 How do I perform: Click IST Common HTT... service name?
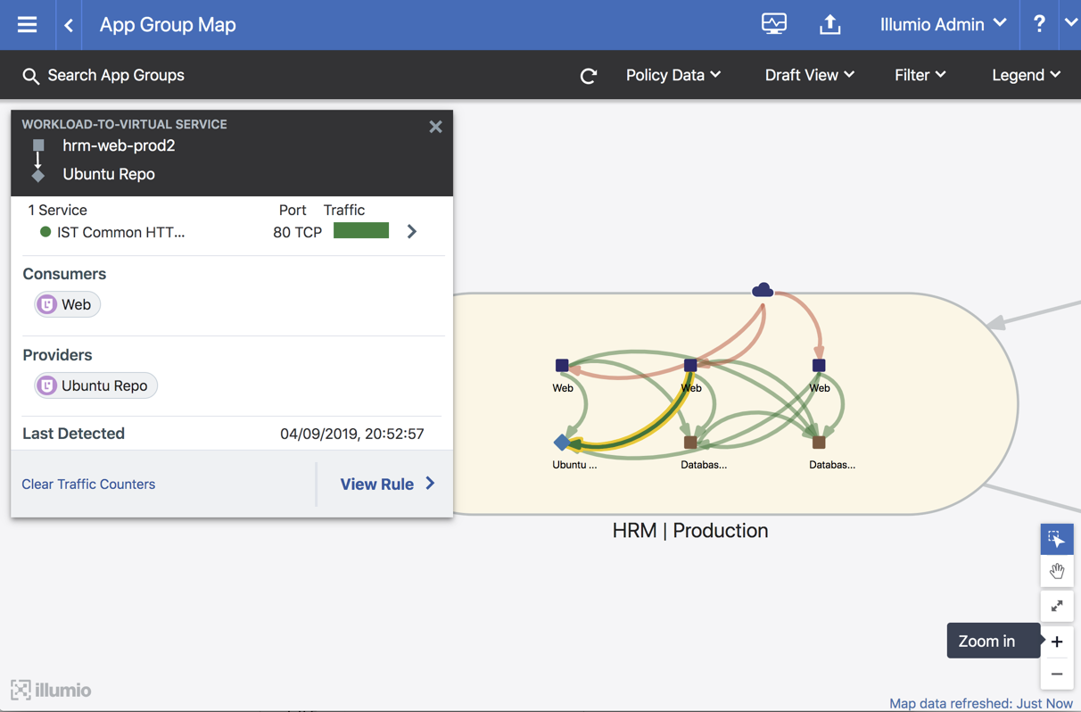click(120, 232)
